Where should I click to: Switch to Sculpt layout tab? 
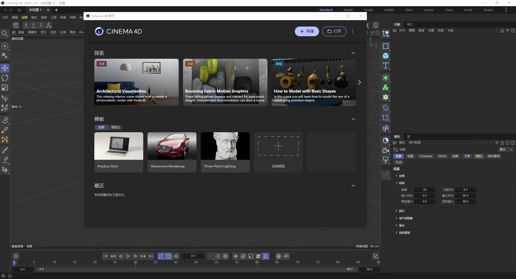point(368,10)
